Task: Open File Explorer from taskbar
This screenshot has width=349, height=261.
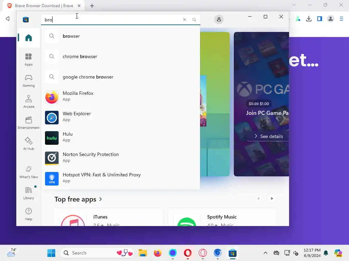Action: pyautogui.click(x=143, y=253)
